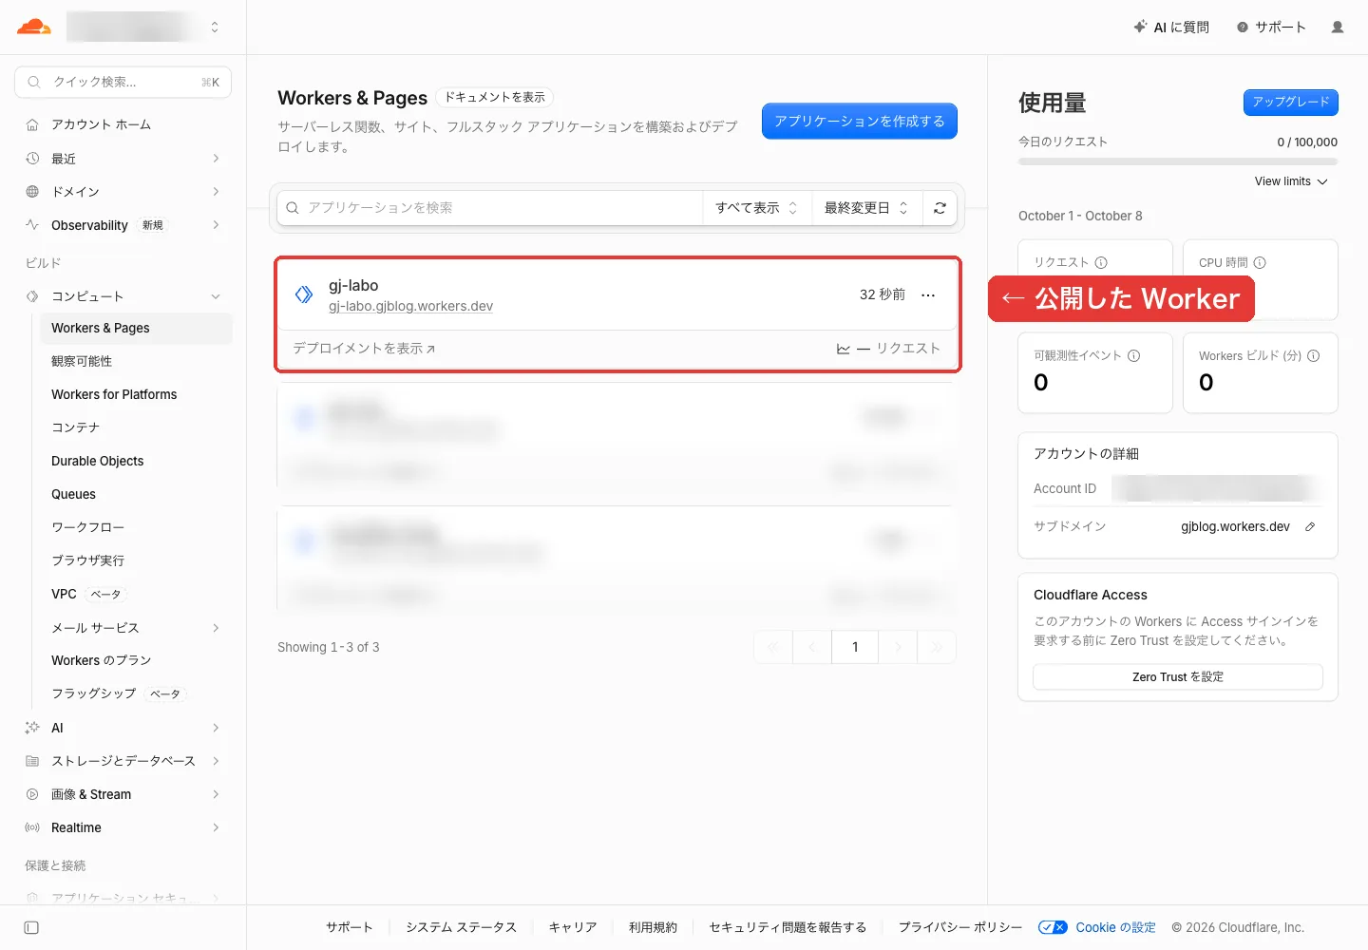
Task: Click the アップグレード button
Action: (x=1291, y=102)
